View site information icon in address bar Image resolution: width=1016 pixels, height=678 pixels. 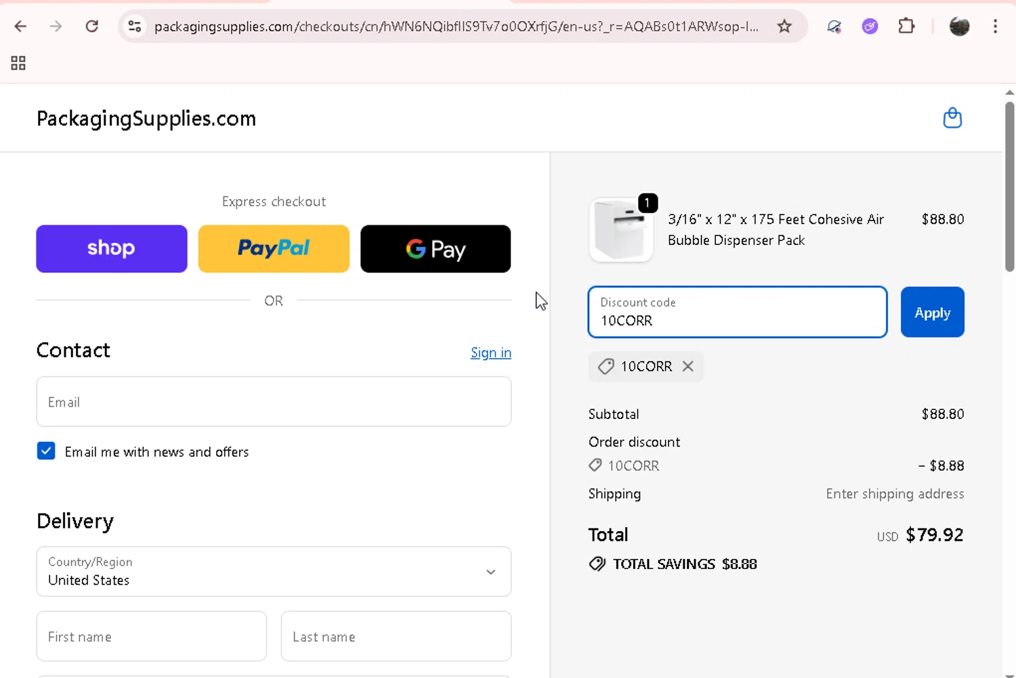[135, 26]
